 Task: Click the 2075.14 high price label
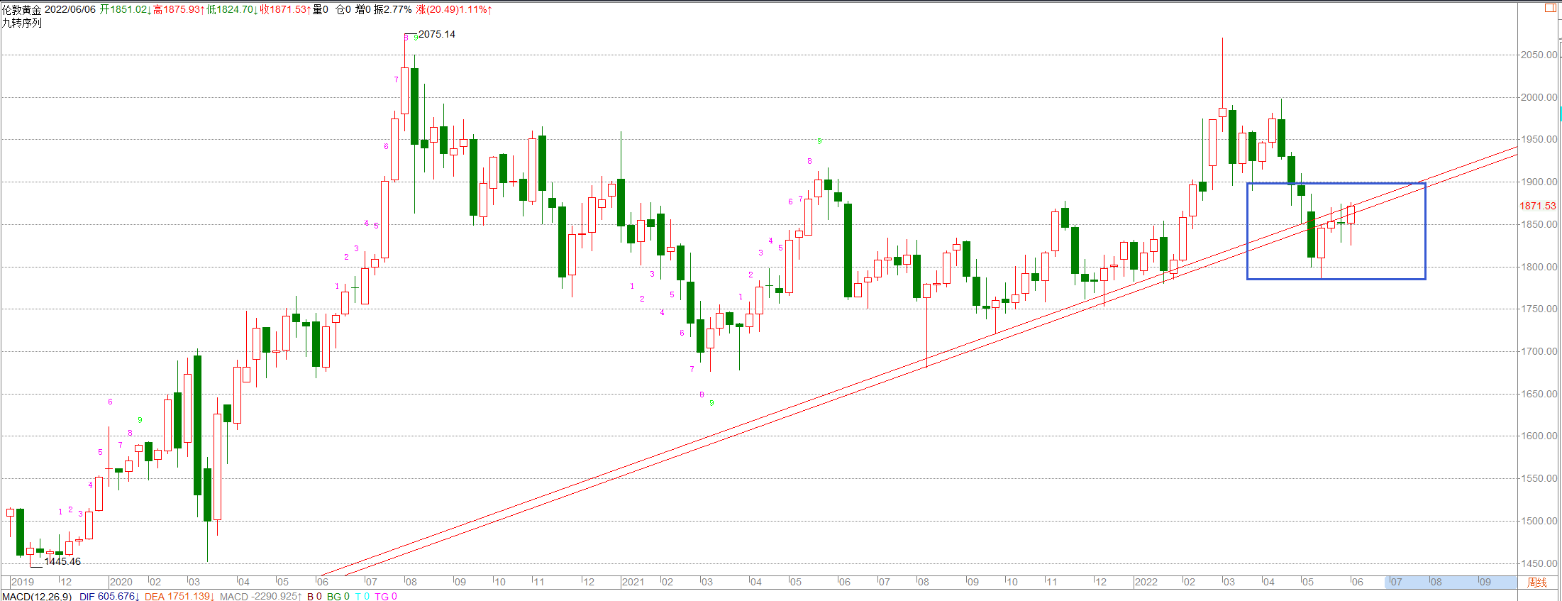(x=437, y=34)
